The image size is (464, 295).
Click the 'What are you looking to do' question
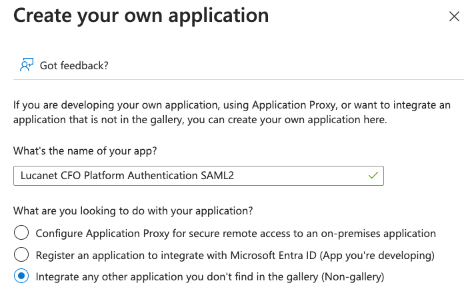click(x=133, y=211)
